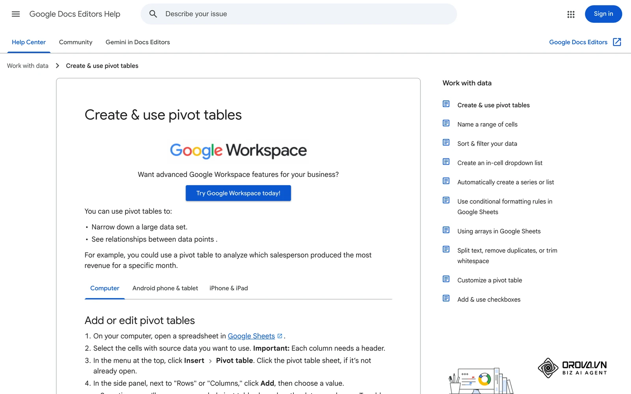The width and height of the screenshot is (631, 394).
Task: Open Split text, remove duplicates article
Action: (507, 256)
